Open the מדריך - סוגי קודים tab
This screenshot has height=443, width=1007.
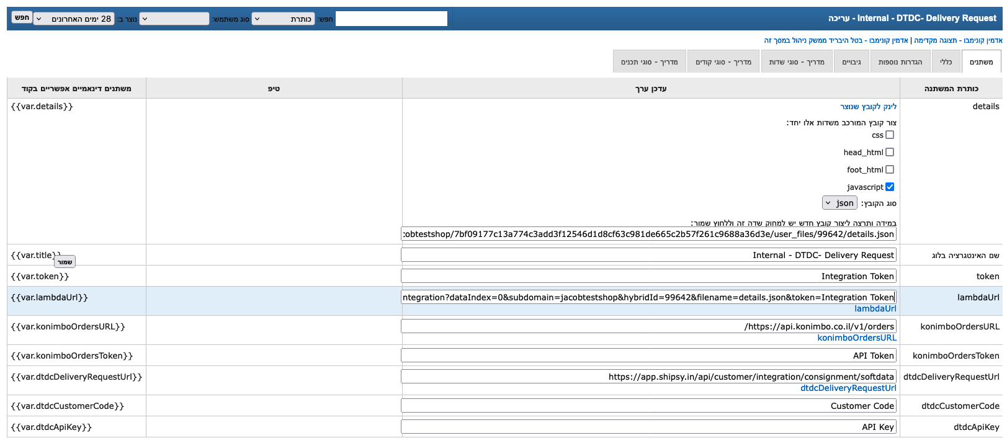[723, 62]
